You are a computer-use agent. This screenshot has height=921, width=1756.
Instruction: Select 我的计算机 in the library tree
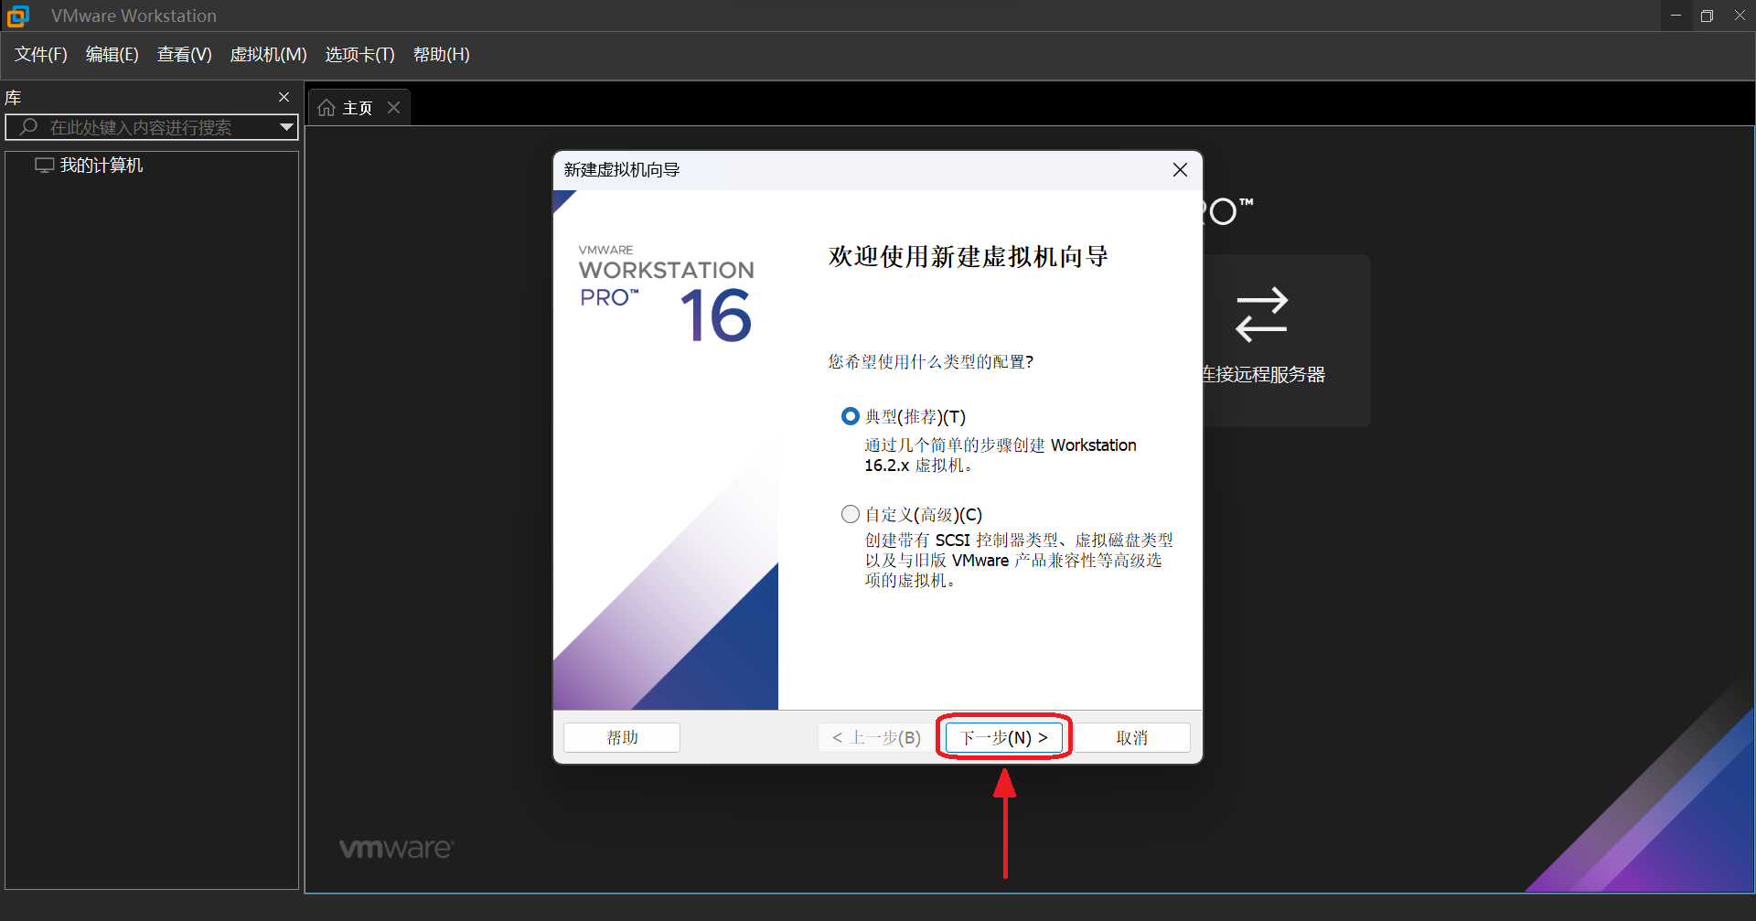tap(102, 166)
